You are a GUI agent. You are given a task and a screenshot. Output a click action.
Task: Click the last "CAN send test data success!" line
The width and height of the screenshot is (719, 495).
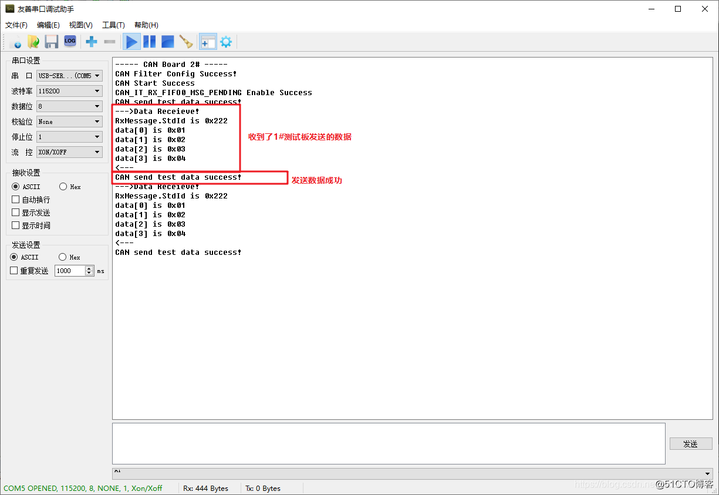point(178,252)
